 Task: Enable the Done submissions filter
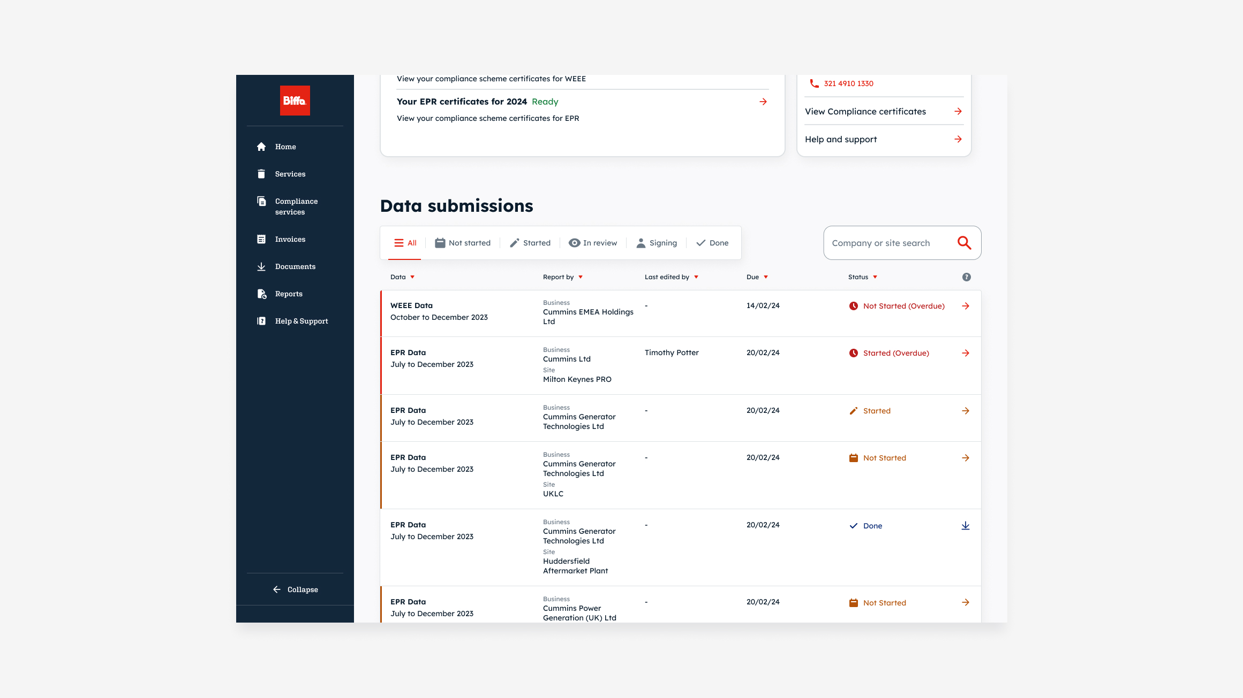(x=712, y=242)
